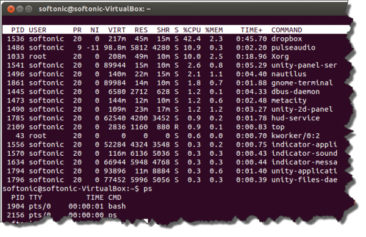Viewport: 366px width, 237px height.
Task: Select the dropbox process row
Action: tap(173, 39)
